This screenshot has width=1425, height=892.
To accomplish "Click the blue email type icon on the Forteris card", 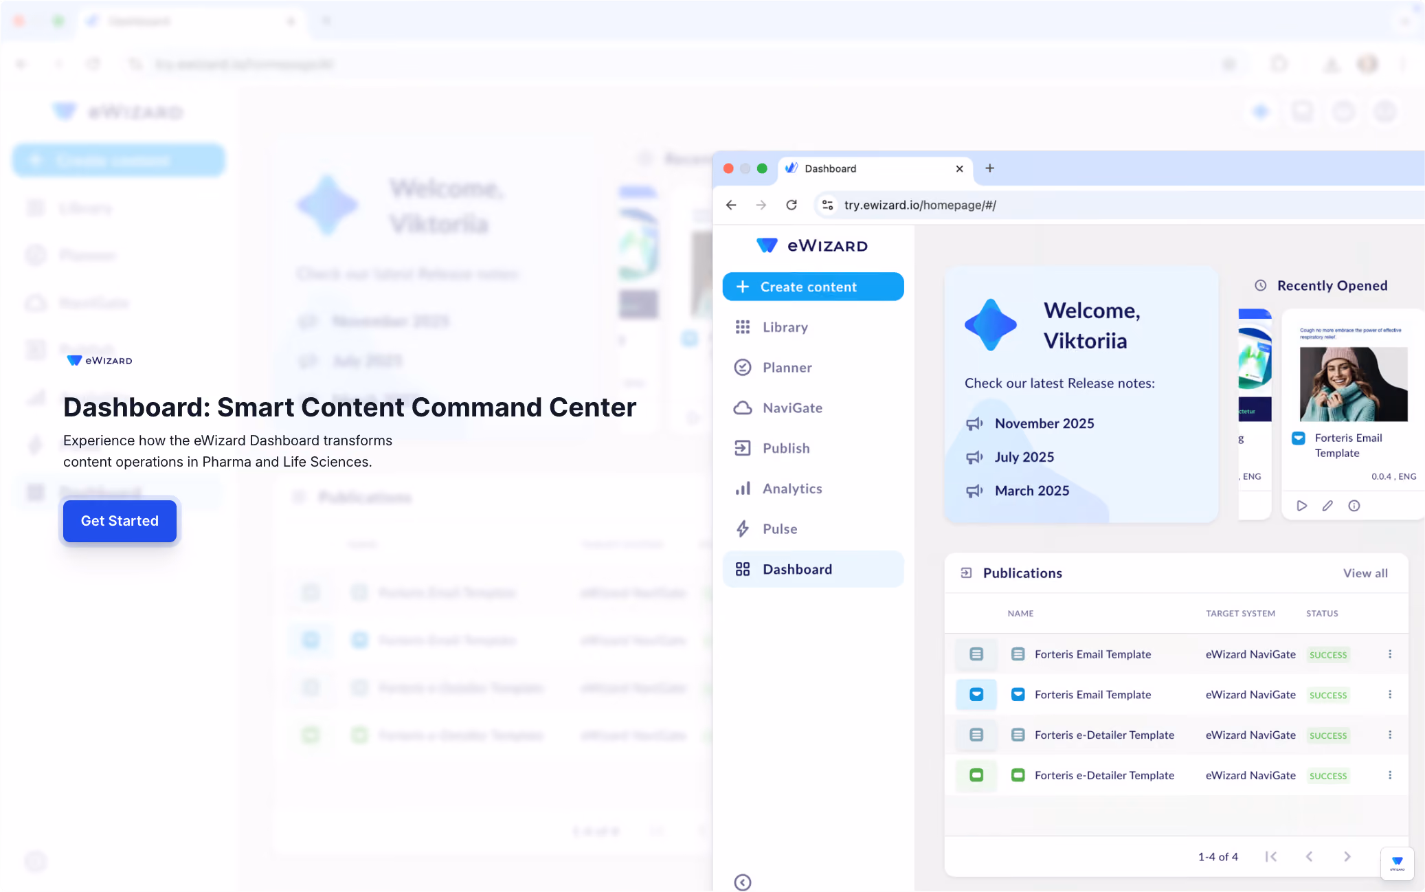I will pyautogui.click(x=1298, y=438).
